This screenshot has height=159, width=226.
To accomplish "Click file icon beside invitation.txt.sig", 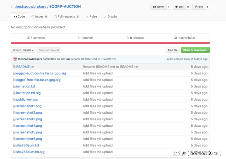I will click(x=14, y=93).
